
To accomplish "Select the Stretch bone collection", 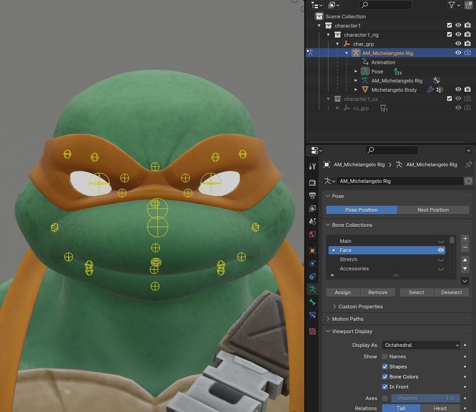I will (387, 259).
